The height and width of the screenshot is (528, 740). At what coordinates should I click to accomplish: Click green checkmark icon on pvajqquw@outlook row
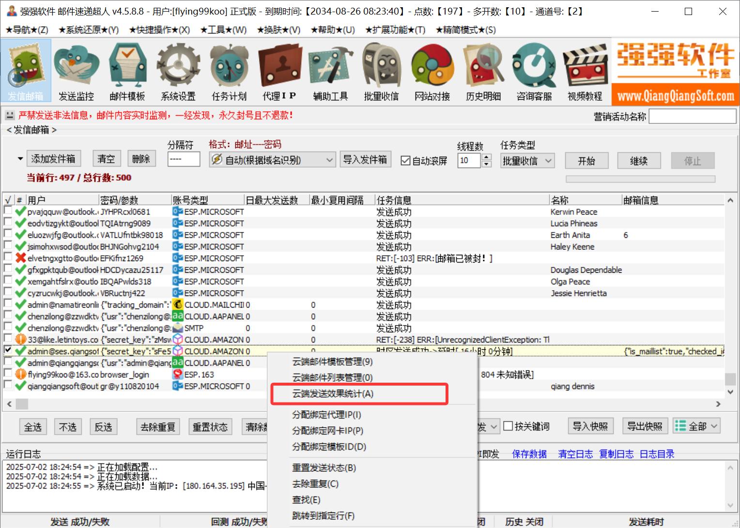pyautogui.click(x=20, y=212)
